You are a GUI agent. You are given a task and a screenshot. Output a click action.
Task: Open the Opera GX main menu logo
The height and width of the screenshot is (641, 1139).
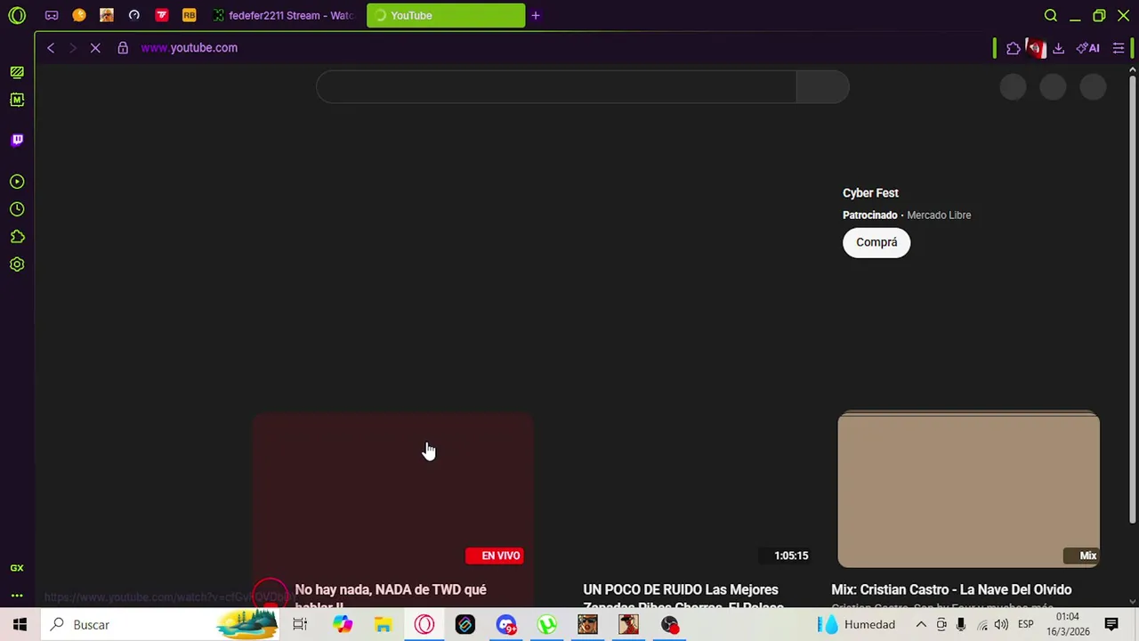[x=17, y=15]
